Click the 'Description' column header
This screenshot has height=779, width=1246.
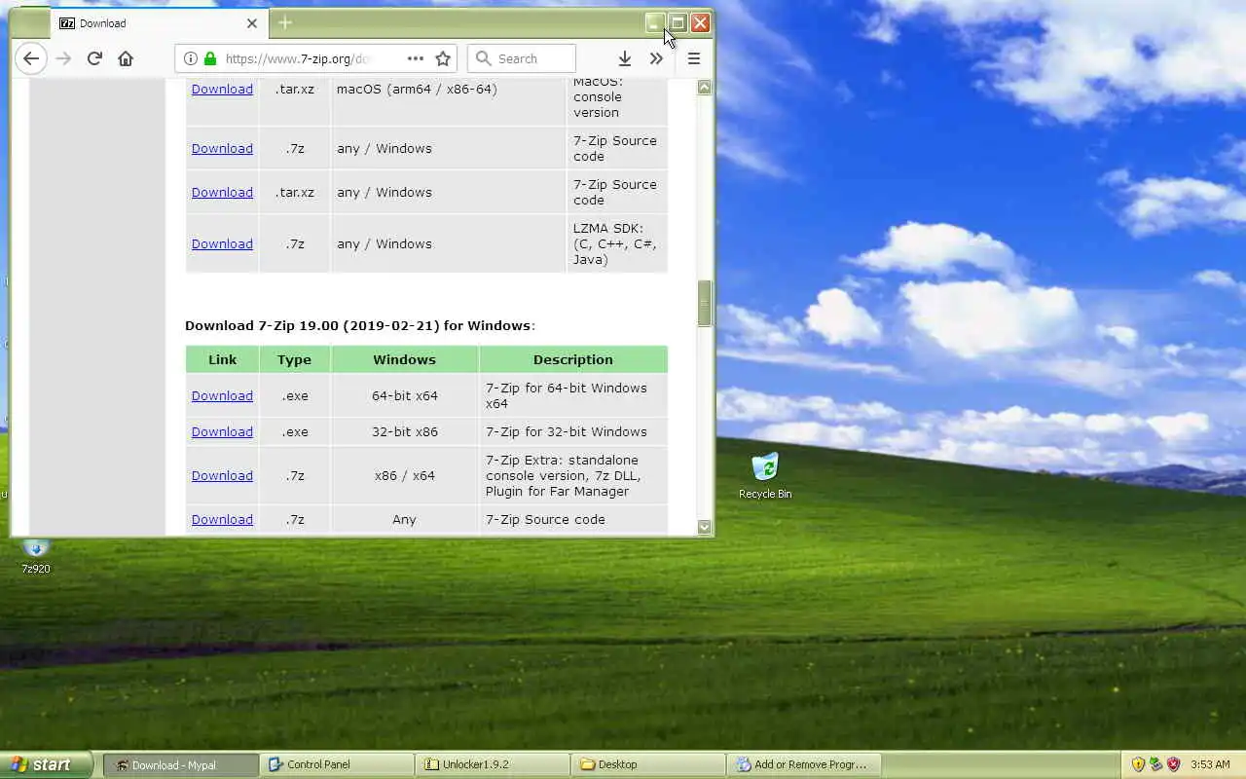(573, 359)
